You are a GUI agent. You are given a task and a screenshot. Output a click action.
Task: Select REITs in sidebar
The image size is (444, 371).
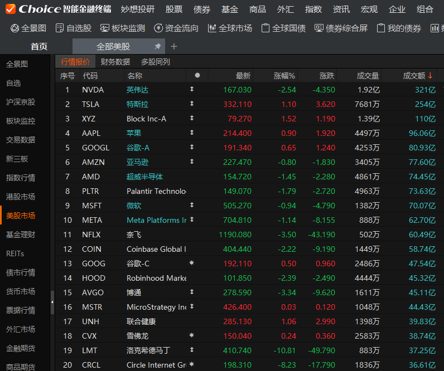coord(15,253)
